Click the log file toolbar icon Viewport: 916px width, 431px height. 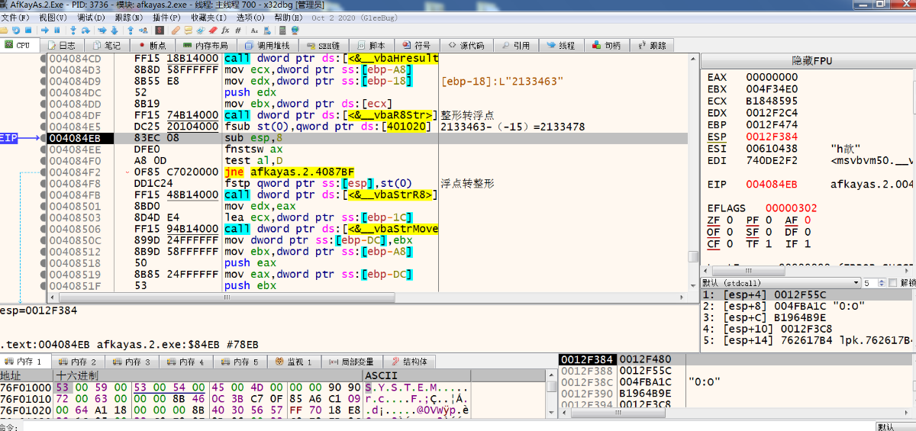(267, 31)
